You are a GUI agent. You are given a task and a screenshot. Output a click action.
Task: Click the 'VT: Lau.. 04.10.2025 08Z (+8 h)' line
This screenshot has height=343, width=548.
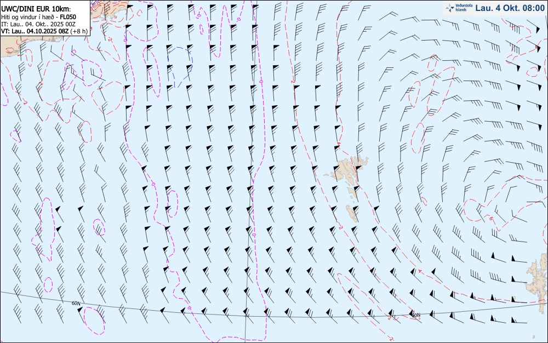[44, 31]
